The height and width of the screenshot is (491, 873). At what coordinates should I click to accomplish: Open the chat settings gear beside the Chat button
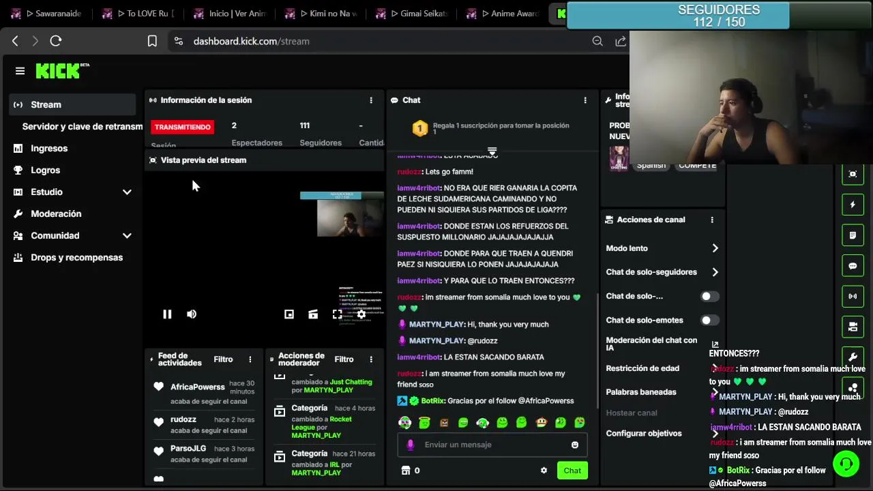pyautogui.click(x=544, y=471)
